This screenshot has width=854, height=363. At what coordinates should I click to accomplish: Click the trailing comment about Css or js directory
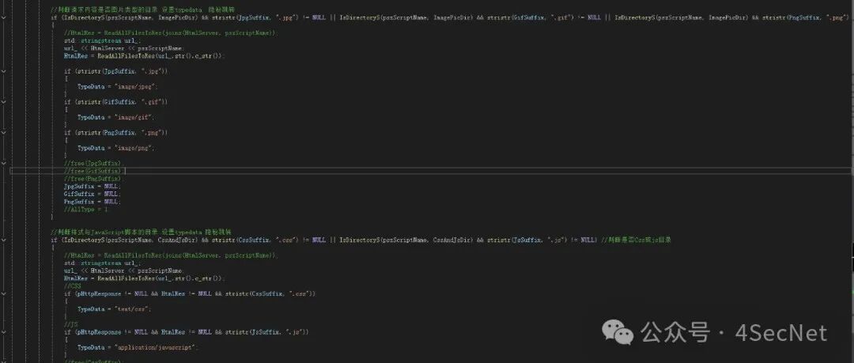pos(636,240)
